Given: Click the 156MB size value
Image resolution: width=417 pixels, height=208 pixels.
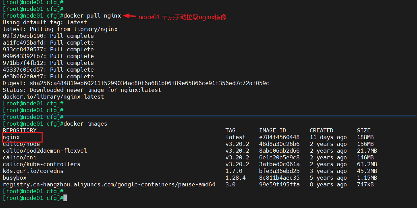Looking at the screenshot, I should (365, 144).
